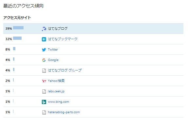Click the 32% access bar

pos(17,38)
